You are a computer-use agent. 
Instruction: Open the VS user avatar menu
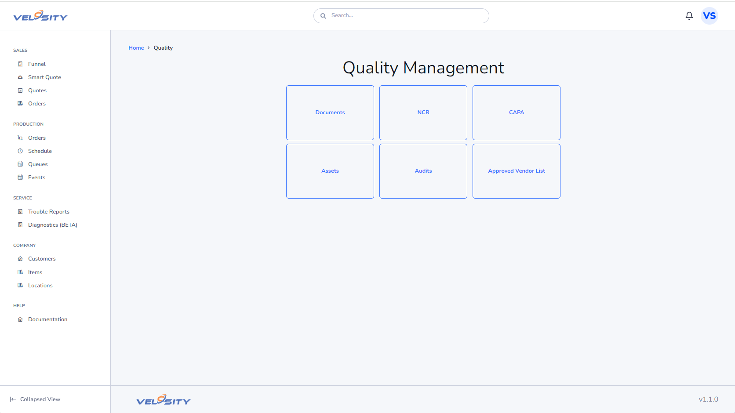(709, 16)
